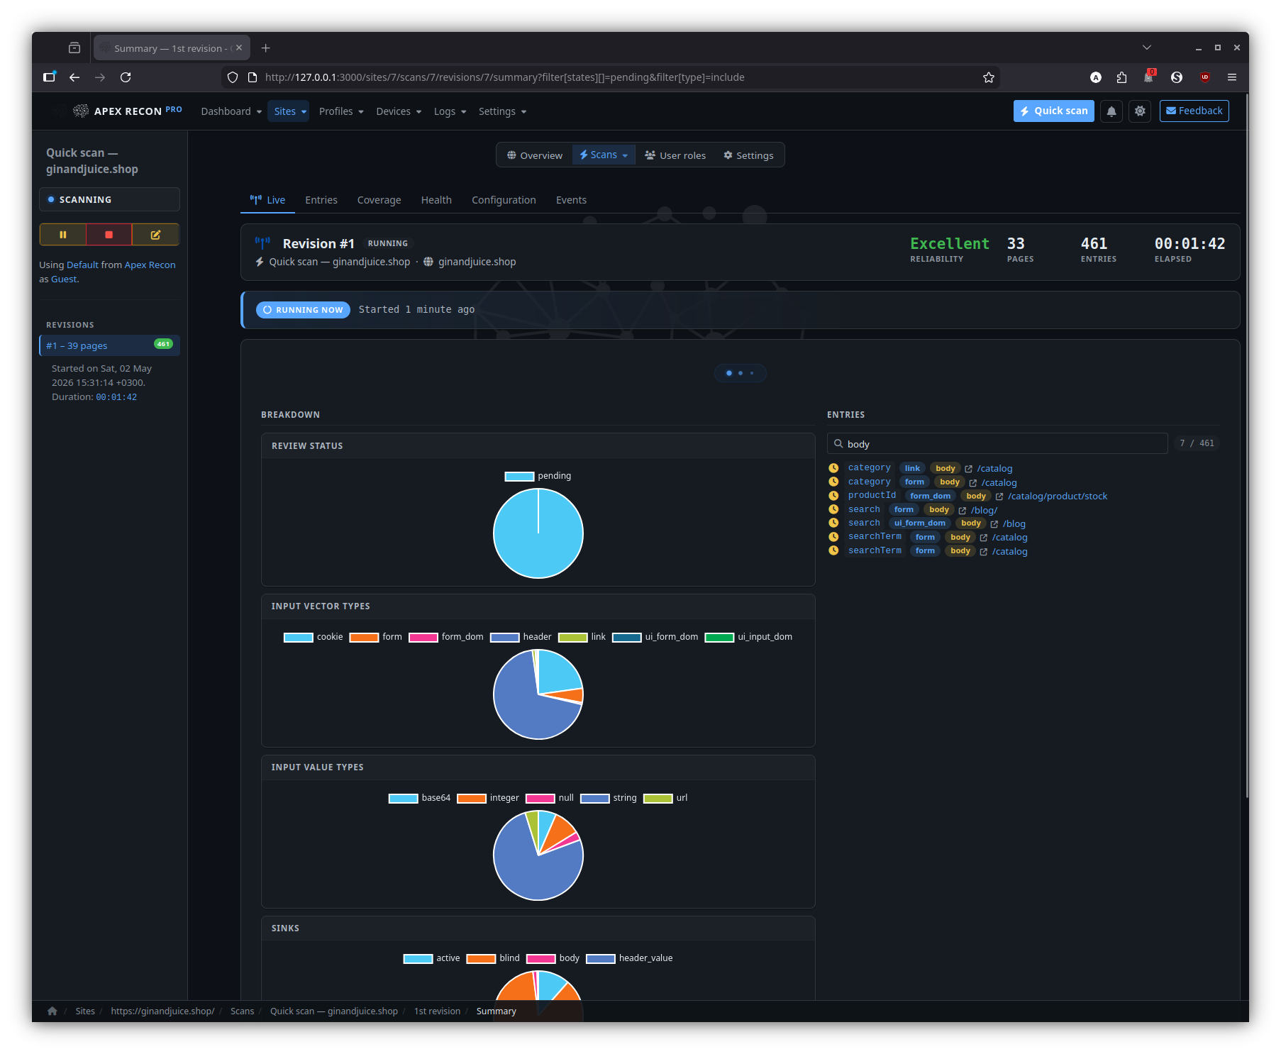The height and width of the screenshot is (1054, 1281).
Task: Open notifications bell
Action: pyautogui.click(x=1111, y=111)
